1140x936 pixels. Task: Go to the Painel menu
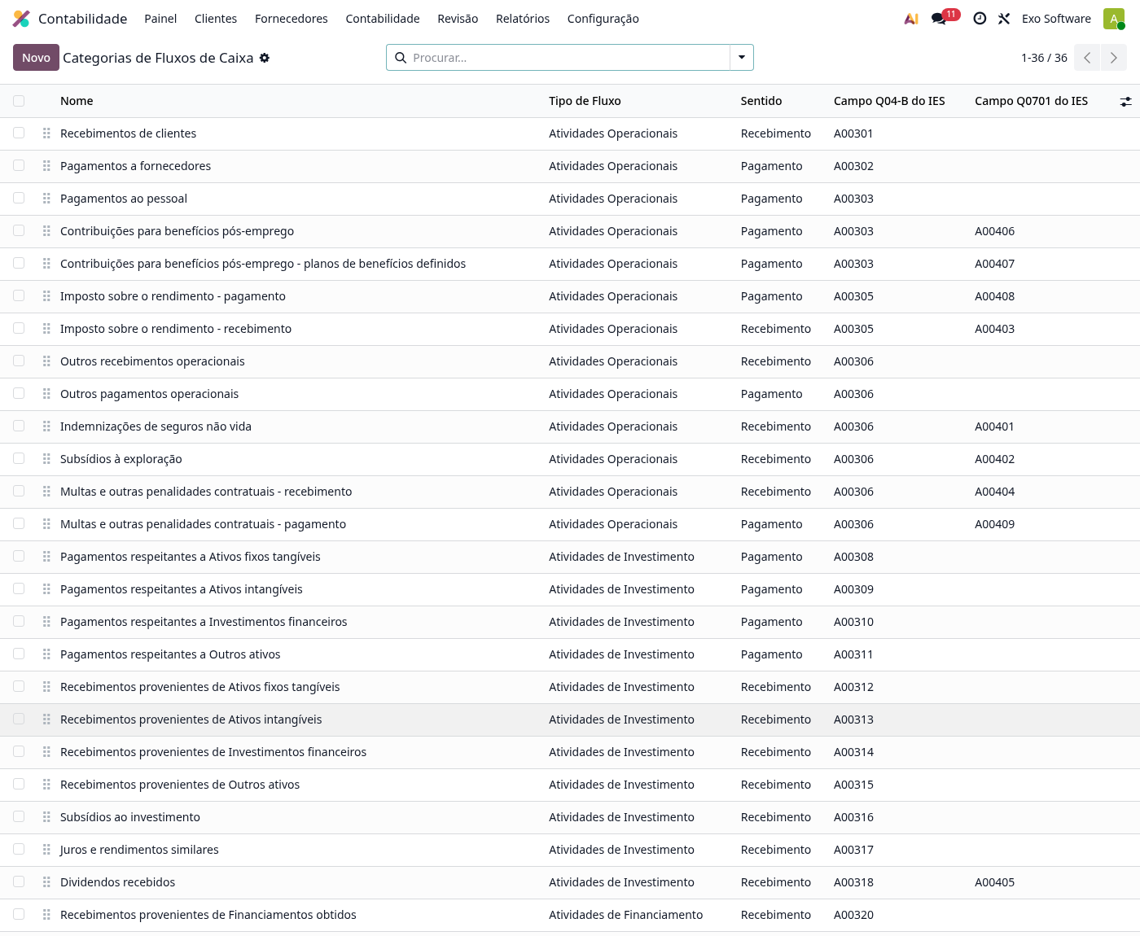click(160, 19)
